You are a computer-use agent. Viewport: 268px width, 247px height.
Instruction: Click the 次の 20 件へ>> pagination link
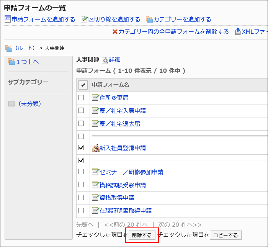tap(180, 225)
